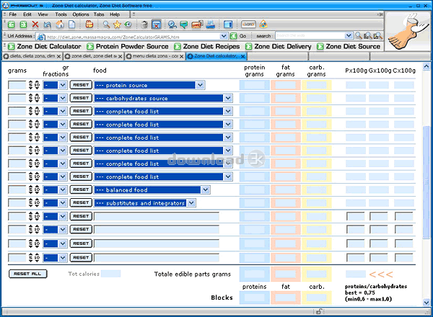433x317 pixels.
Task: Open the Help menu
Action: point(115,14)
